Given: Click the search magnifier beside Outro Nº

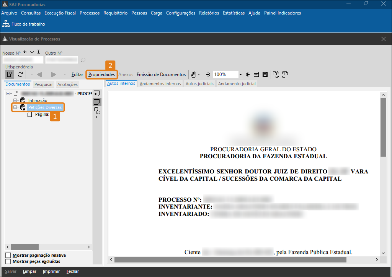Looking at the screenshot, I should tap(83, 60).
